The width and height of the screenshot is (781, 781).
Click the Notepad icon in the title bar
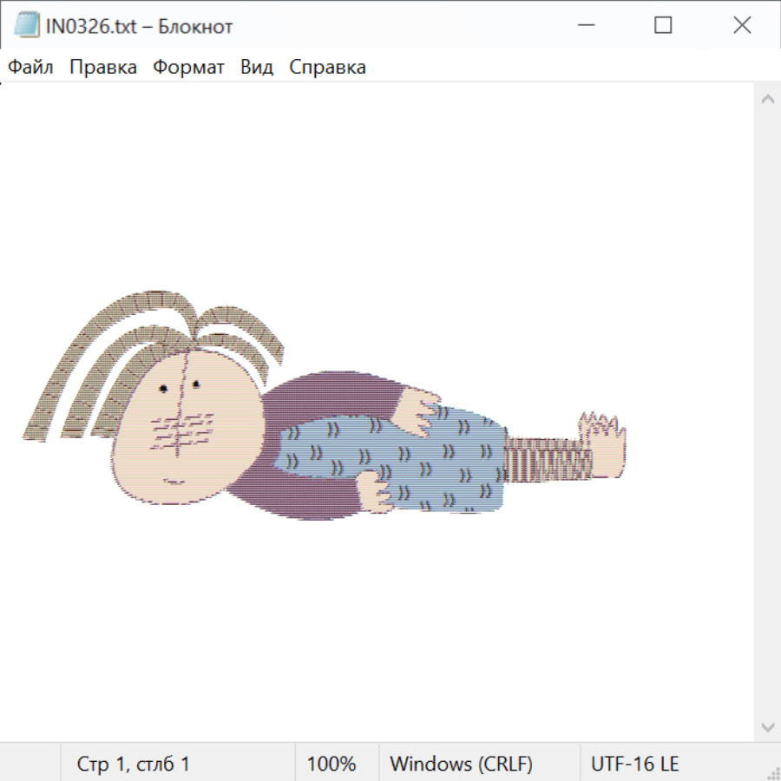pyautogui.click(x=26, y=26)
